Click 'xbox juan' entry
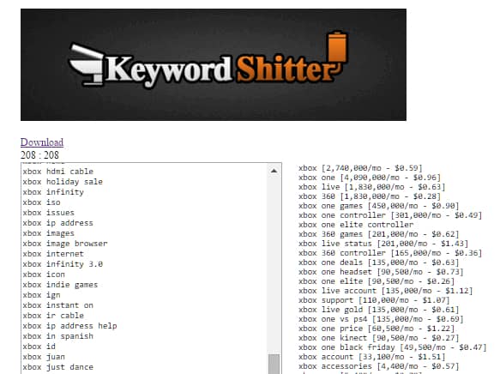 tap(44, 357)
